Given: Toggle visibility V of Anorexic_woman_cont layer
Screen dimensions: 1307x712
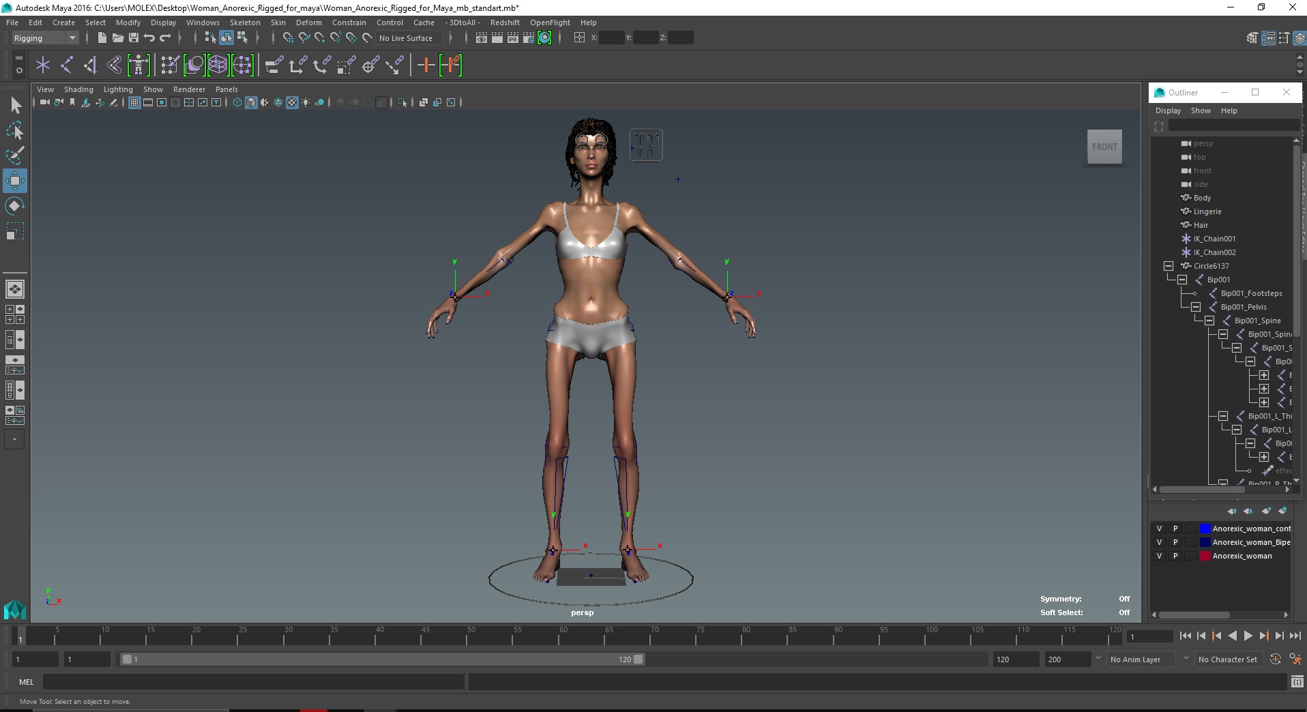Looking at the screenshot, I should pos(1159,529).
